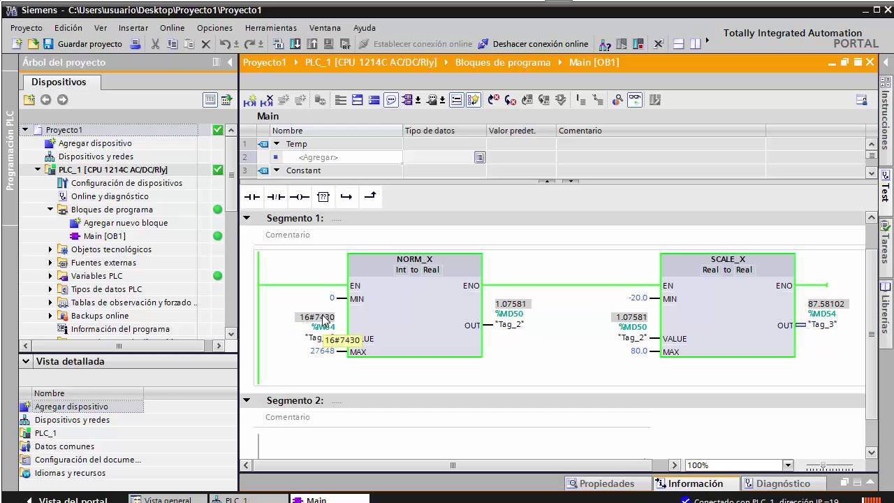Expand Variables PLC tree node

click(x=50, y=276)
